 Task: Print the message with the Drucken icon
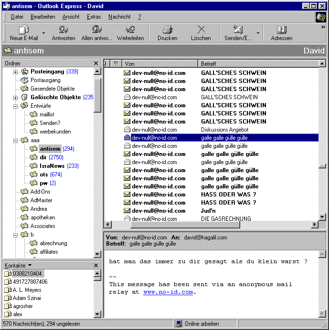(167, 30)
